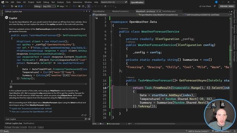Click the Navigate Backward toolbar button
Screen dimensions: 237x133
pyautogui.click(x=4, y=6)
